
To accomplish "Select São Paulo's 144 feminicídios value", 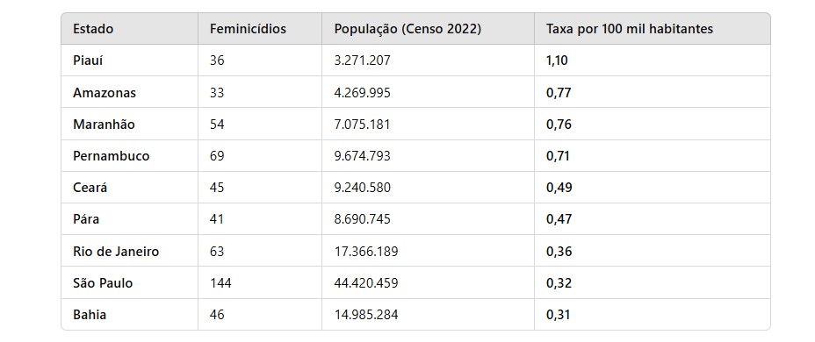I will pos(220,283).
